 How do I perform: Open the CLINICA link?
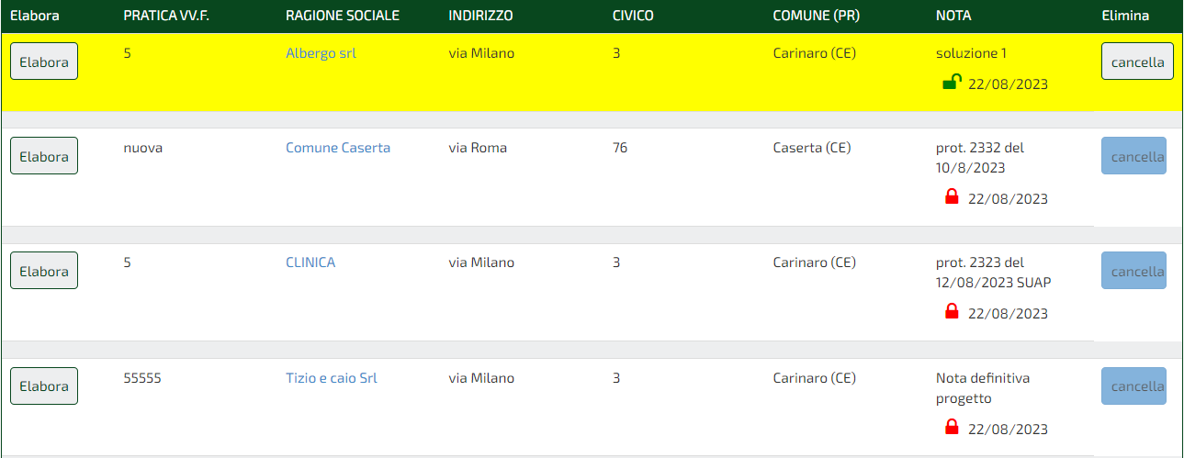[x=310, y=263]
